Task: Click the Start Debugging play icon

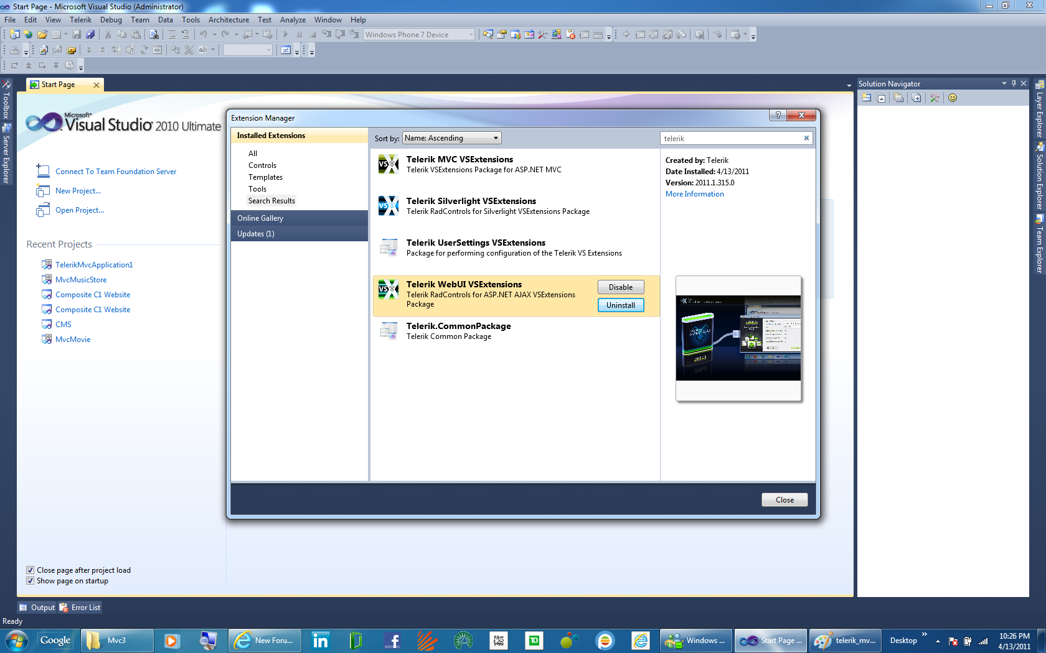Action: coord(285,35)
